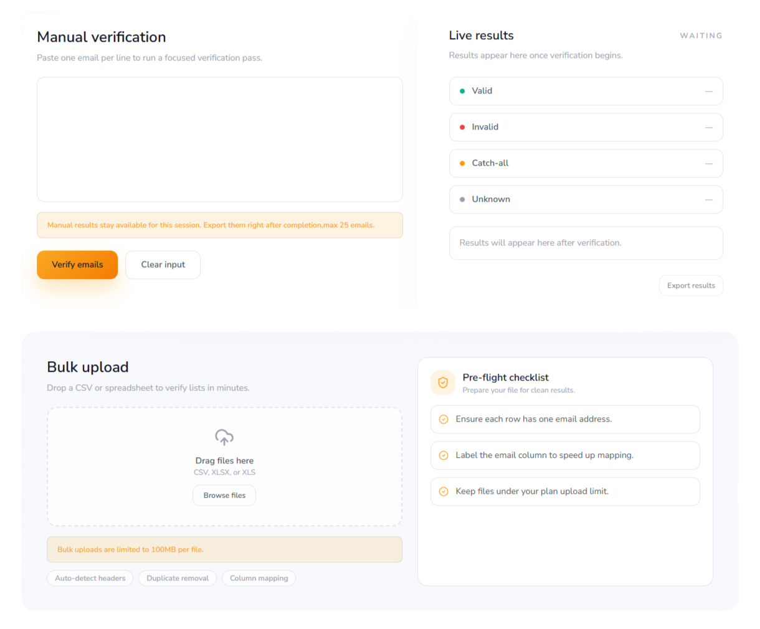Click the orange Catch-all status dot

pyautogui.click(x=462, y=163)
